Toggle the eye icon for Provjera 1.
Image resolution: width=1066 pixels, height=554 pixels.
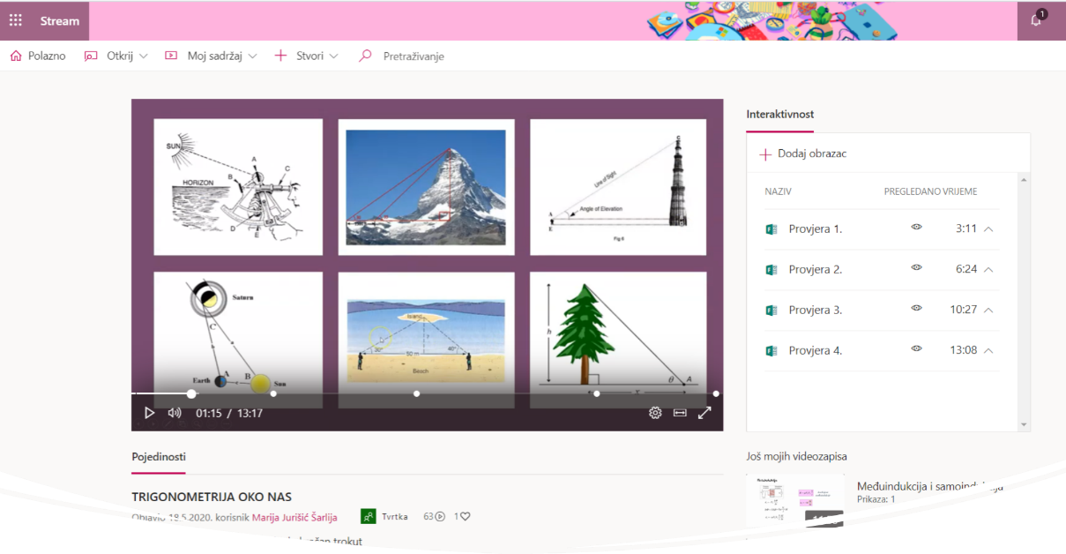916,228
